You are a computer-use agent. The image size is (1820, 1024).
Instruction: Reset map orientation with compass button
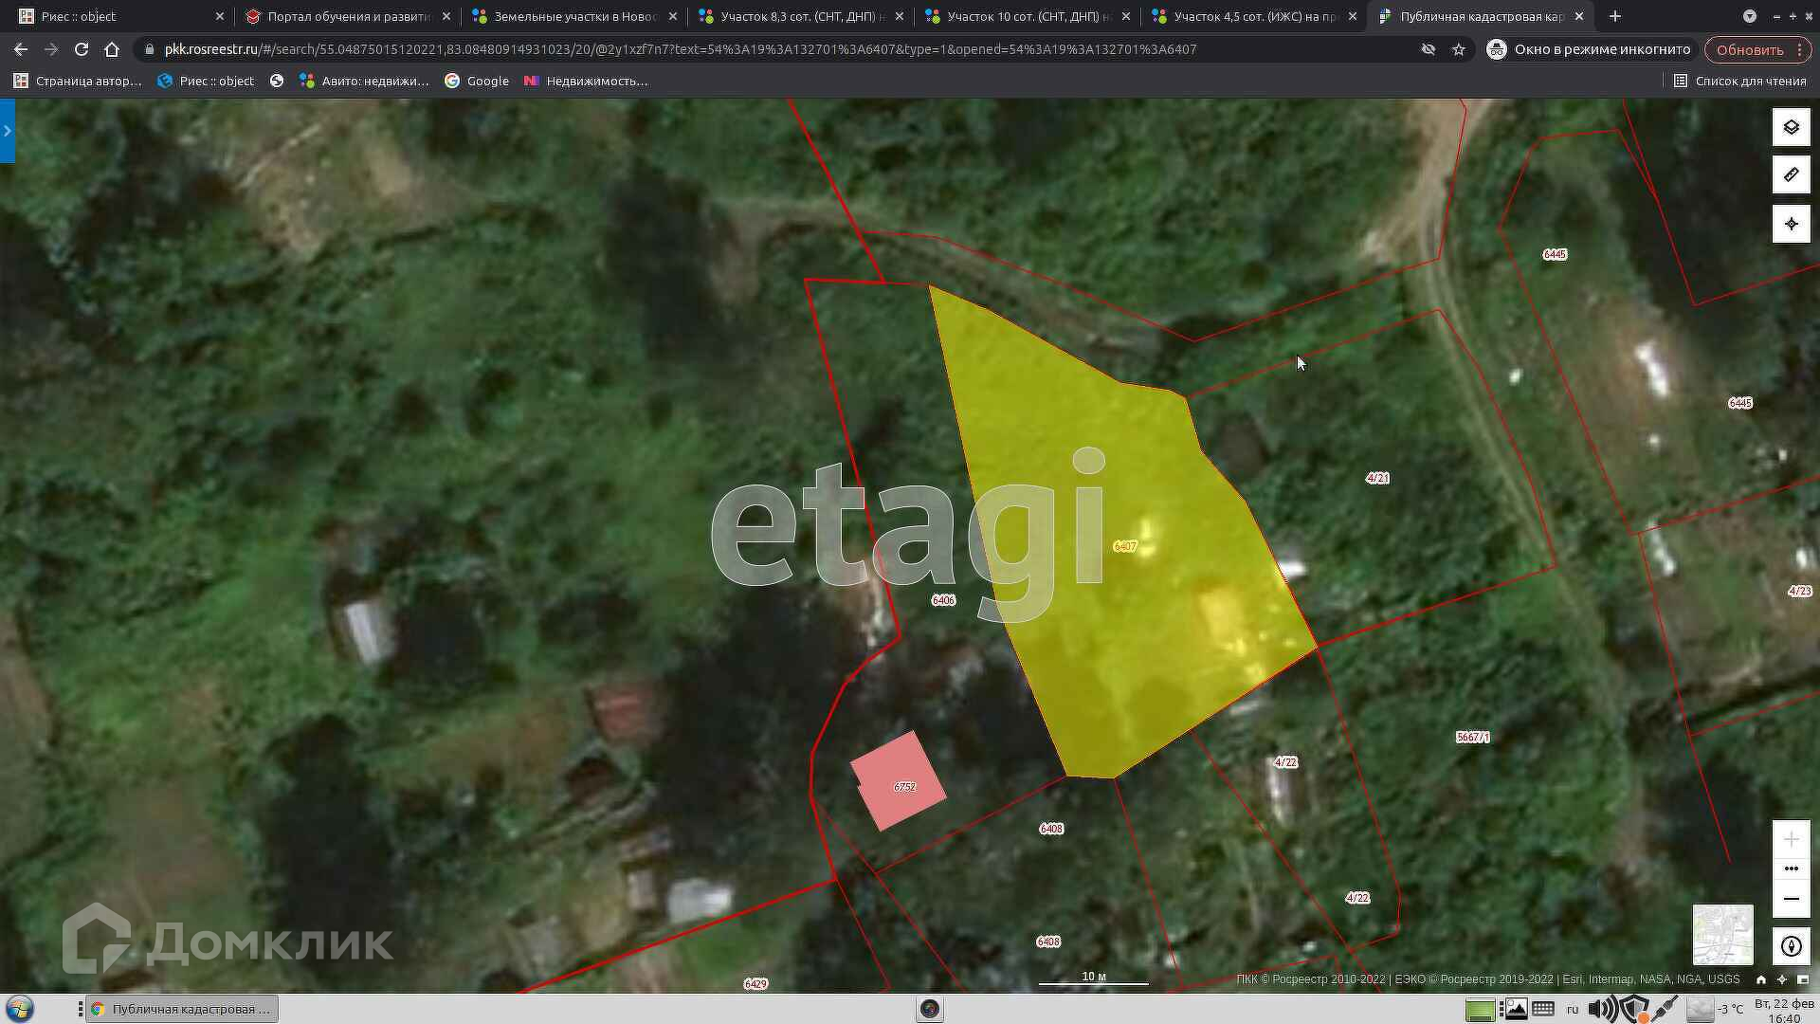[1791, 946]
